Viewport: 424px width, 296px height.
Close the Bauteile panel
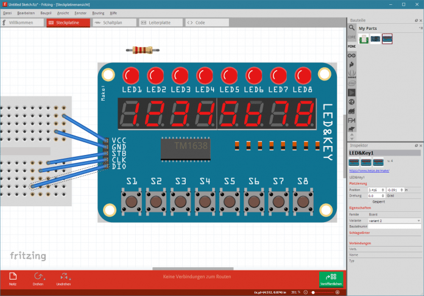(x=421, y=20)
